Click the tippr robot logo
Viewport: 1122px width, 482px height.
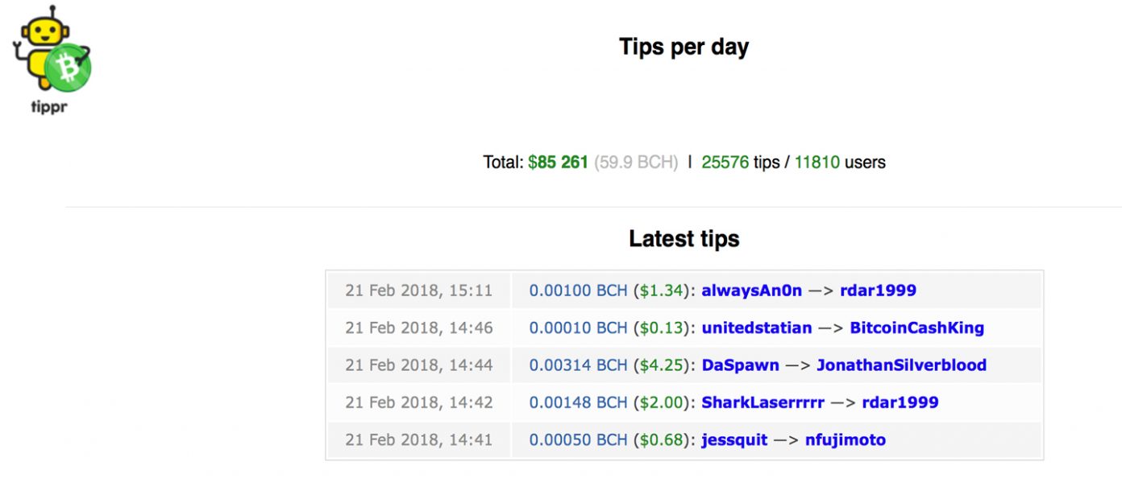click(x=51, y=58)
